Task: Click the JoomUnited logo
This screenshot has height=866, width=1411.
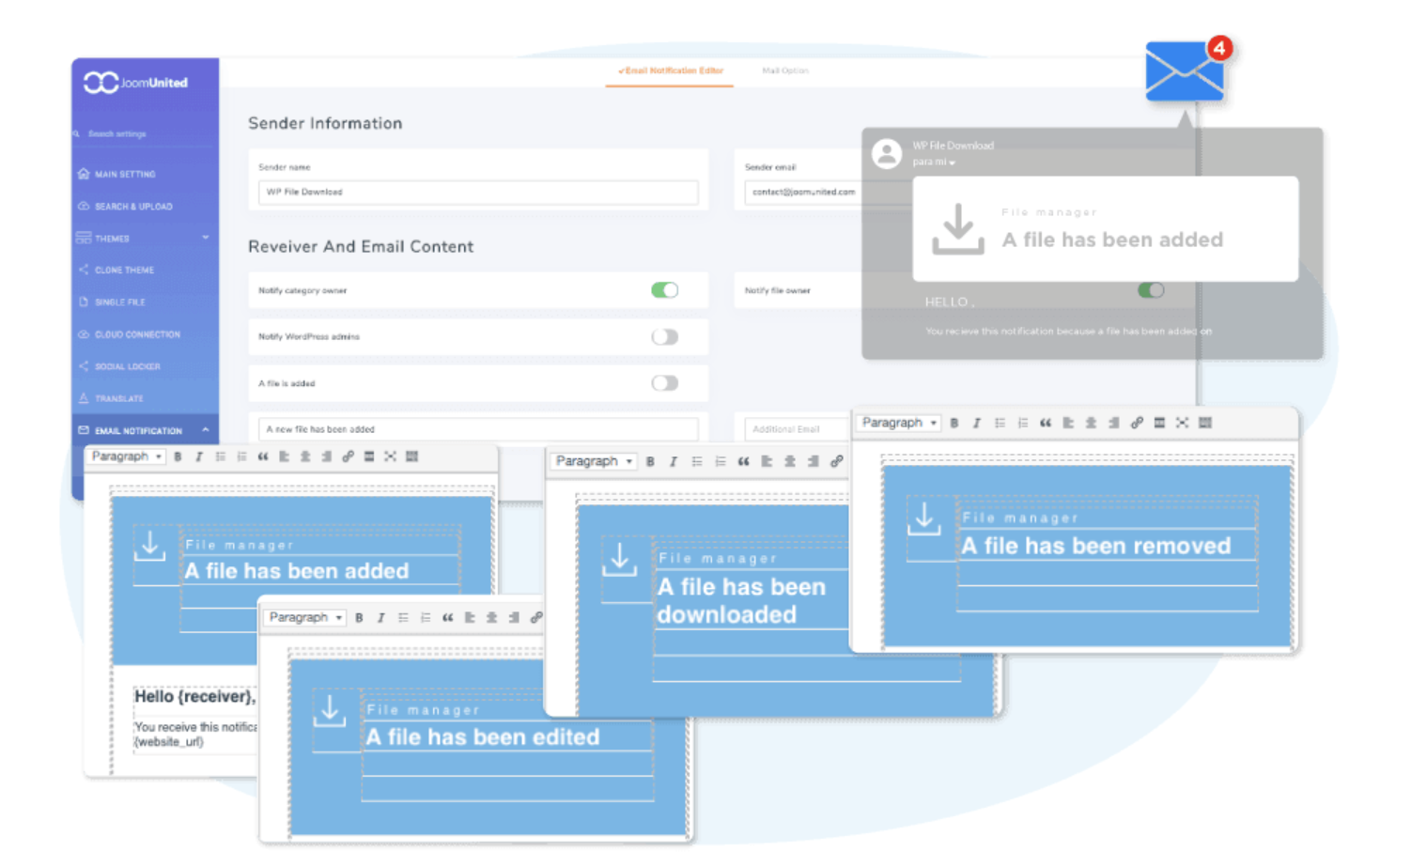Action: click(136, 83)
